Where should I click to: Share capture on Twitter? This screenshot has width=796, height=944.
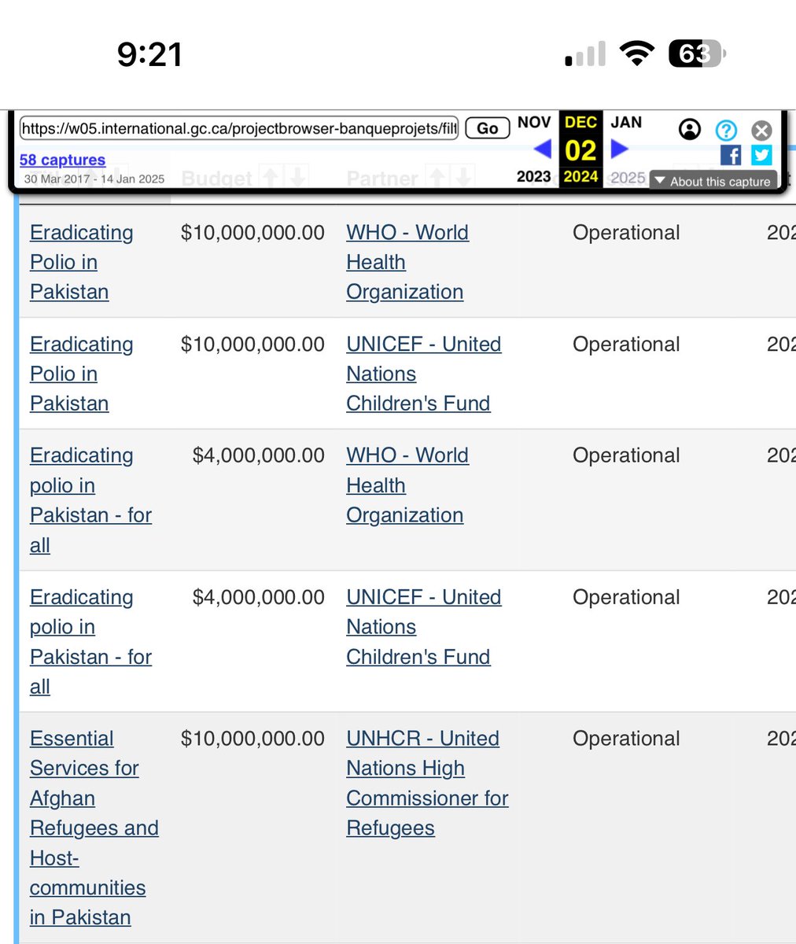point(761,155)
